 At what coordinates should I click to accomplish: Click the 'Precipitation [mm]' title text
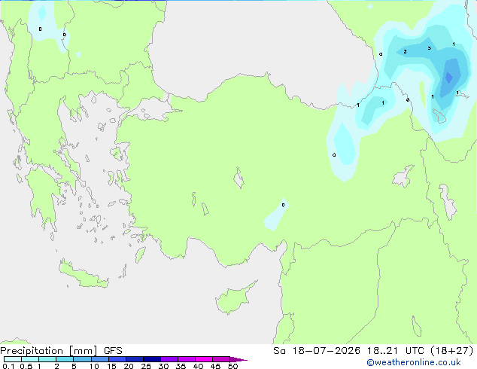(x=48, y=351)
